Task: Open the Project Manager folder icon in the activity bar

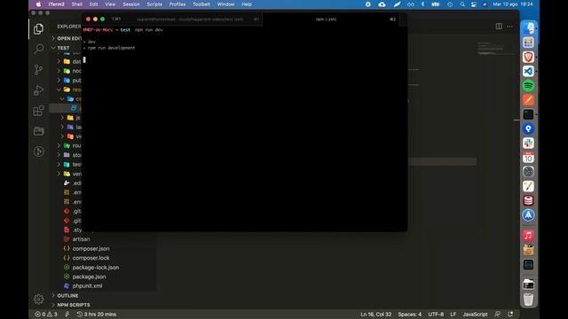Action: click(x=38, y=131)
